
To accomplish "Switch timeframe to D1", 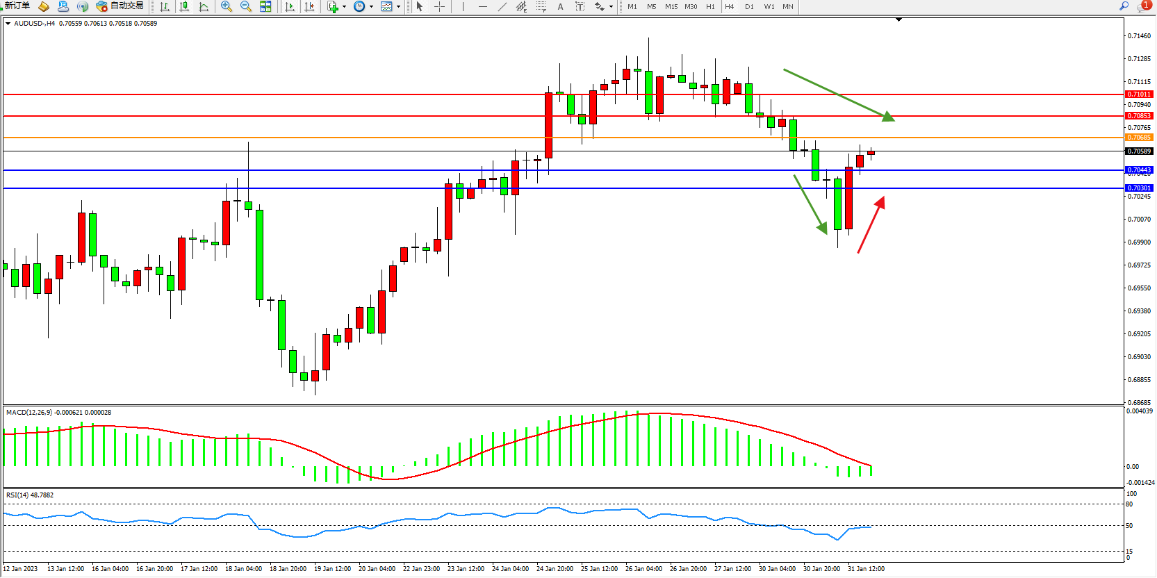I will 749,6.
